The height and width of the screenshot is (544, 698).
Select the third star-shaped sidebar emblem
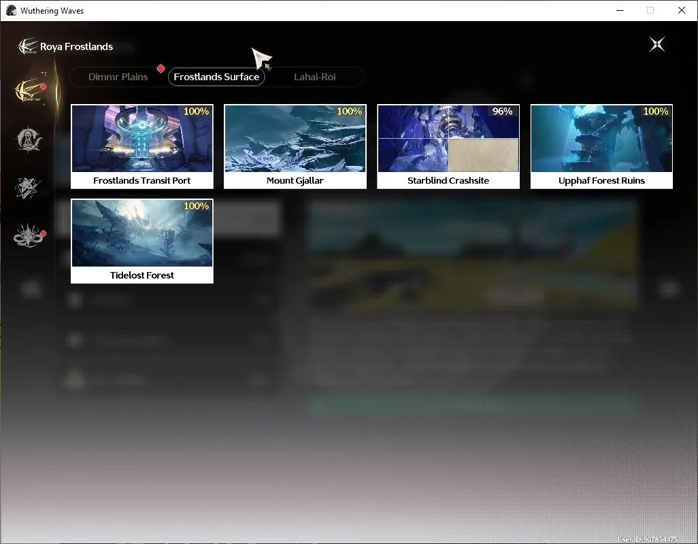click(x=28, y=188)
